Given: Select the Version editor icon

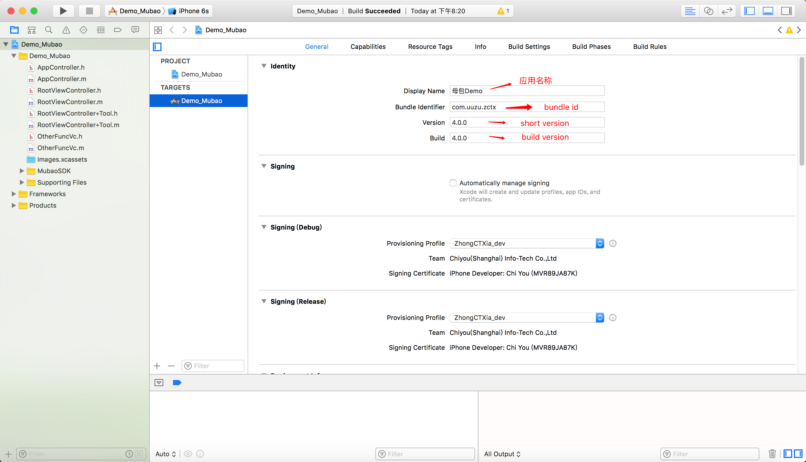Looking at the screenshot, I should 727,11.
